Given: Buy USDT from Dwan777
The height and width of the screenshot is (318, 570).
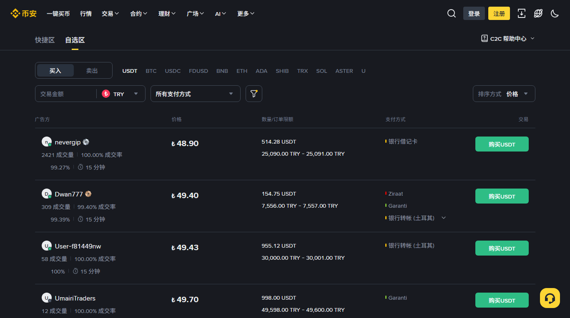Looking at the screenshot, I should click(502, 196).
